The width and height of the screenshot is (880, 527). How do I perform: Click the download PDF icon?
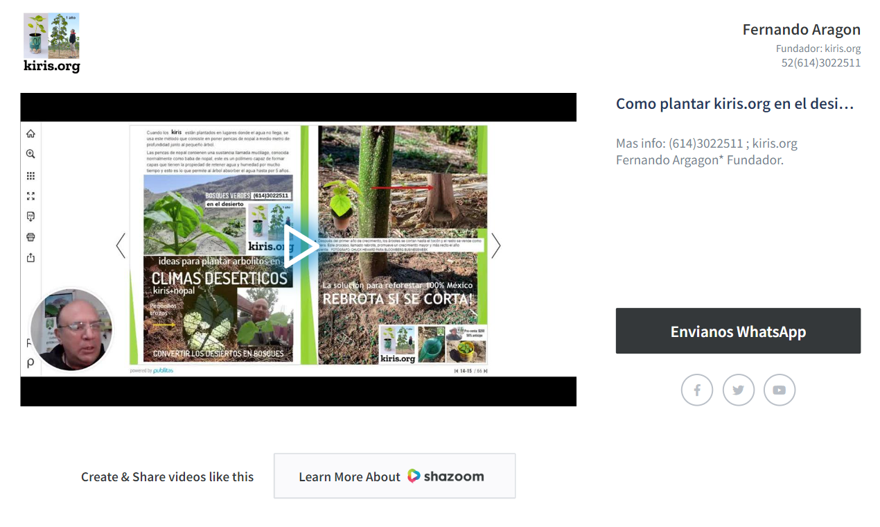tap(30, 216)
